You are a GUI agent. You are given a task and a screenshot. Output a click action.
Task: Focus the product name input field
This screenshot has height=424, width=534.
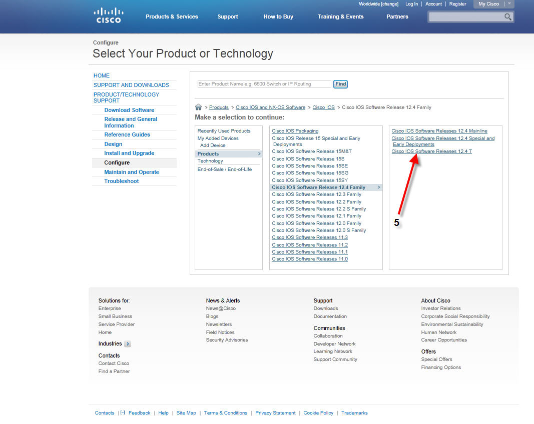click(264, 84)
